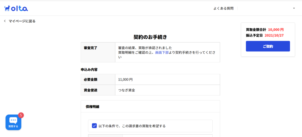Click the 振込予定日 label

tap(254, 36)
